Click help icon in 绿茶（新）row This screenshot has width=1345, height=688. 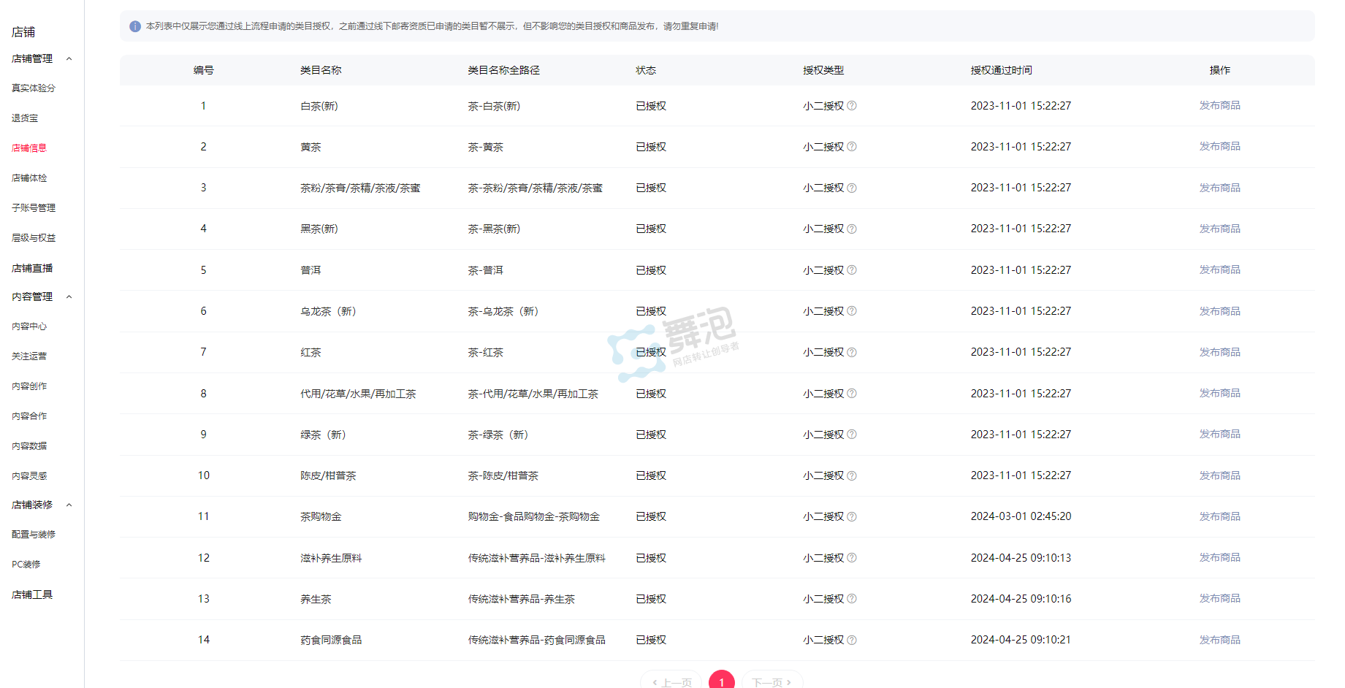click(x=852, y=435)
